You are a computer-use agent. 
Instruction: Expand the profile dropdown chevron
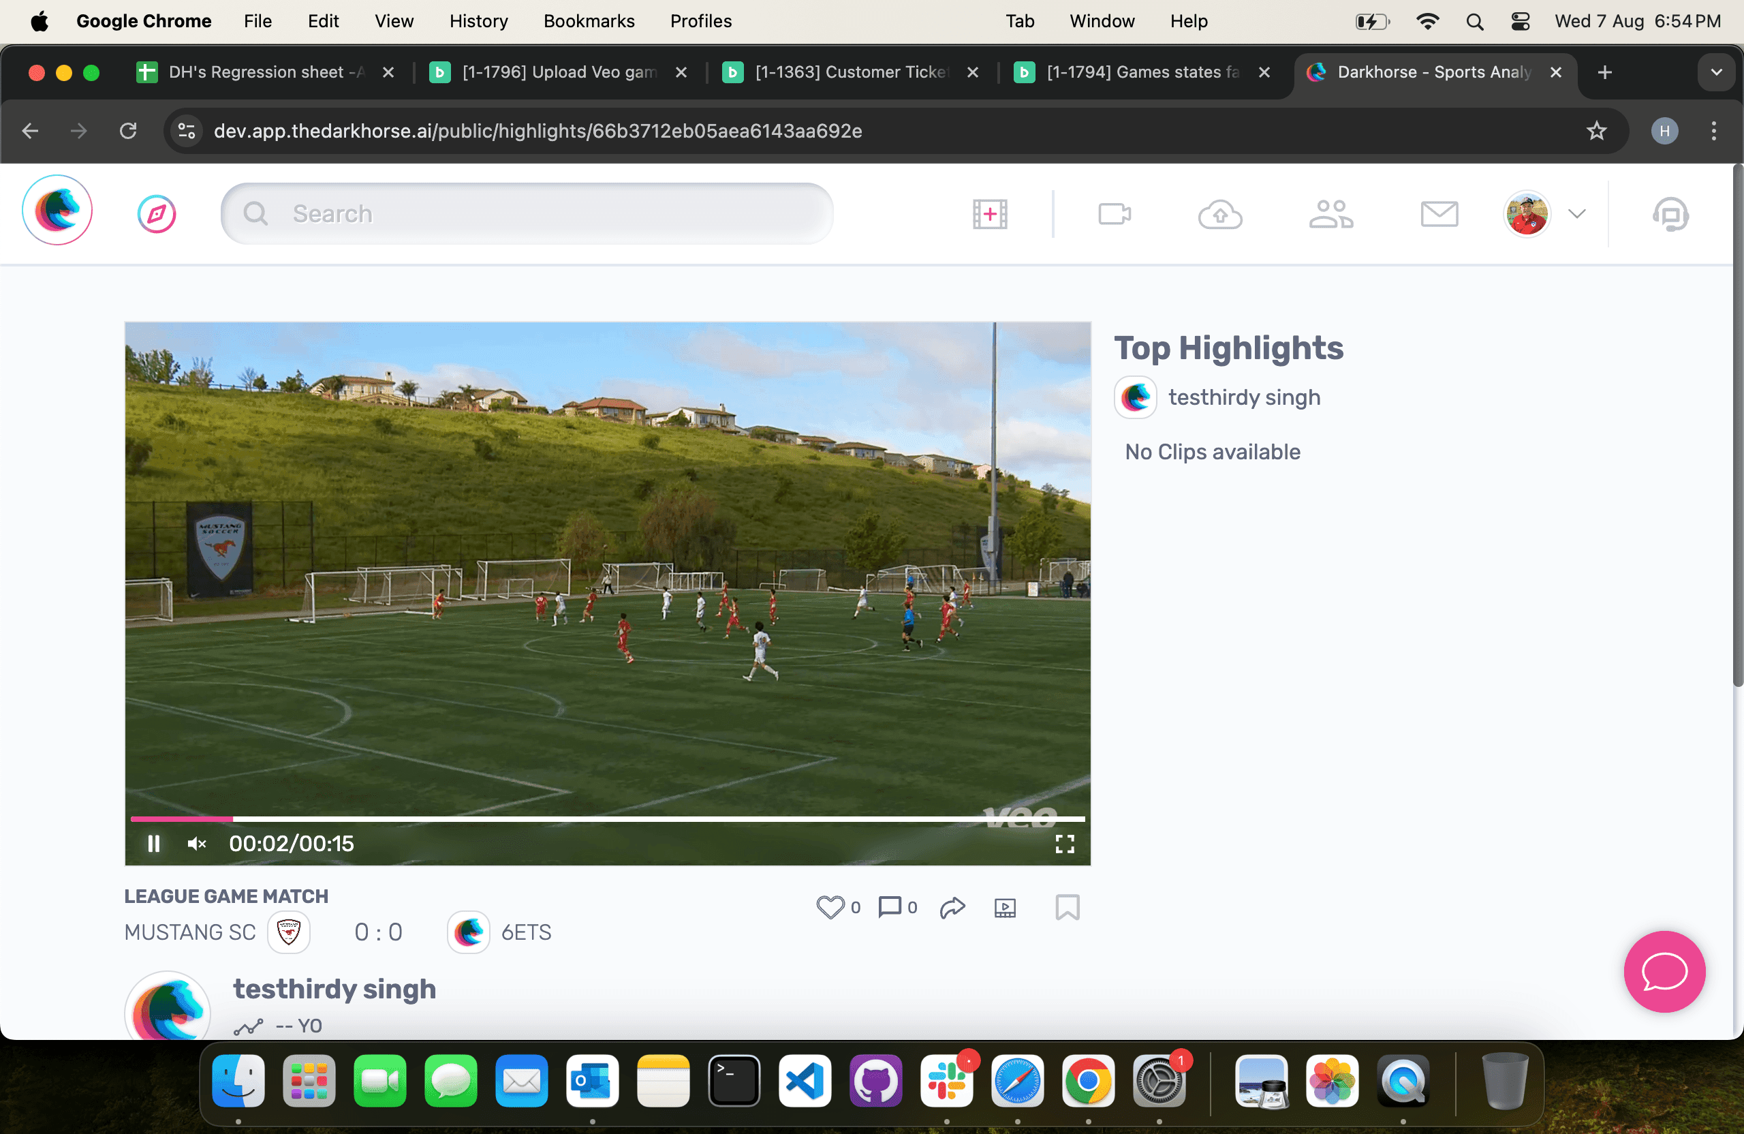click(1577, 214)
